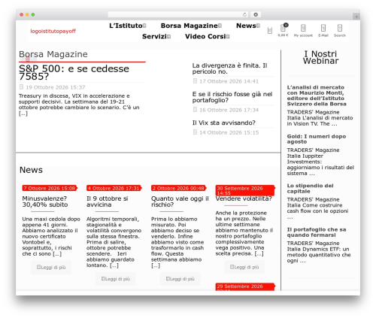The height and width of the screenshot is (318, 376).
Task: Click excerpt starting Treasury in discesa
Action: (79, 104)
